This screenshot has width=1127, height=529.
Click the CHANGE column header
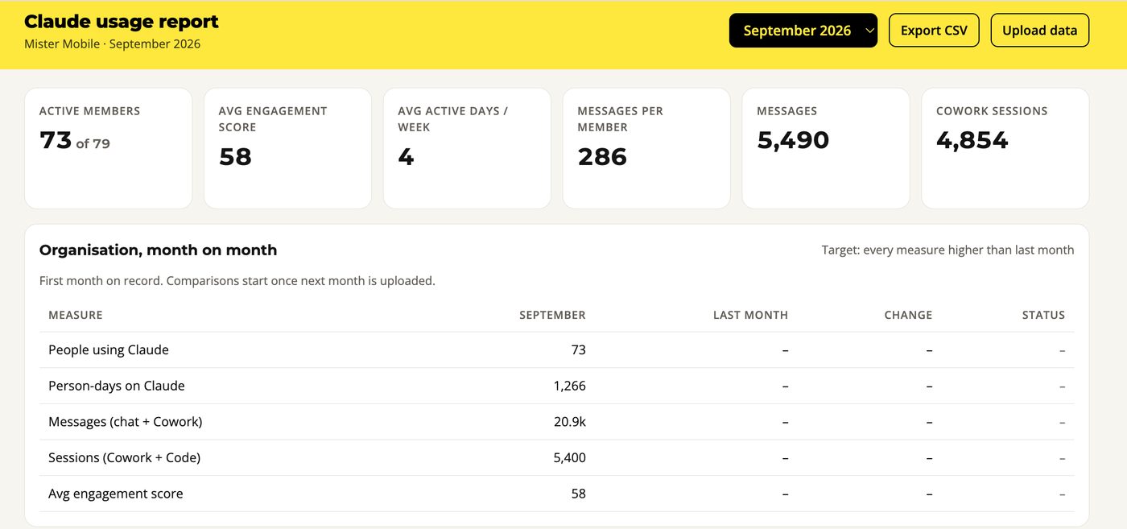pyautogui.click(x=908, y=315)
